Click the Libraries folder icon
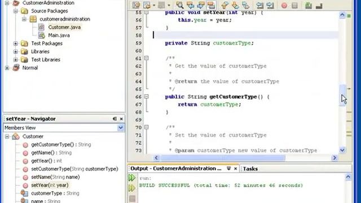 tap(24, 51)
